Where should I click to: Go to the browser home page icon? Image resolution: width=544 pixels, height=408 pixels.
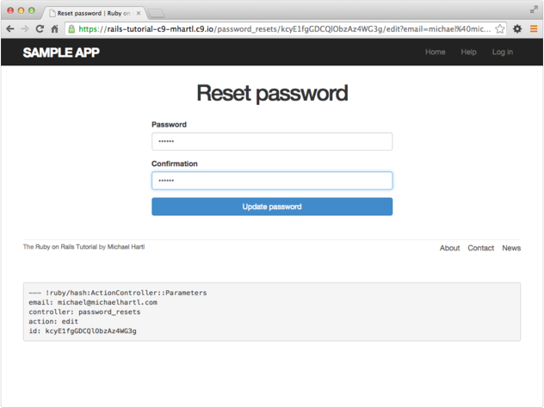(54, 28)
